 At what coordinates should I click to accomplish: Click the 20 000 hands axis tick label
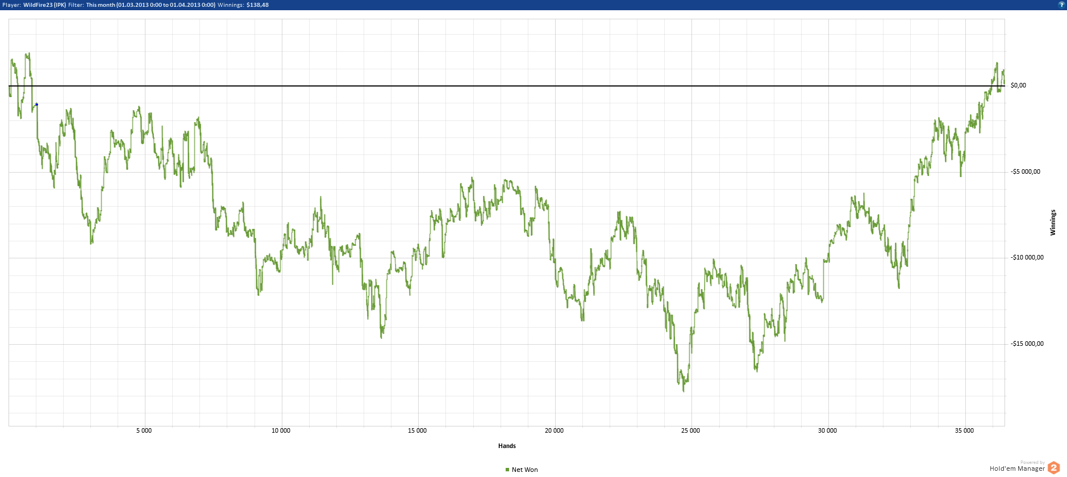554,430
